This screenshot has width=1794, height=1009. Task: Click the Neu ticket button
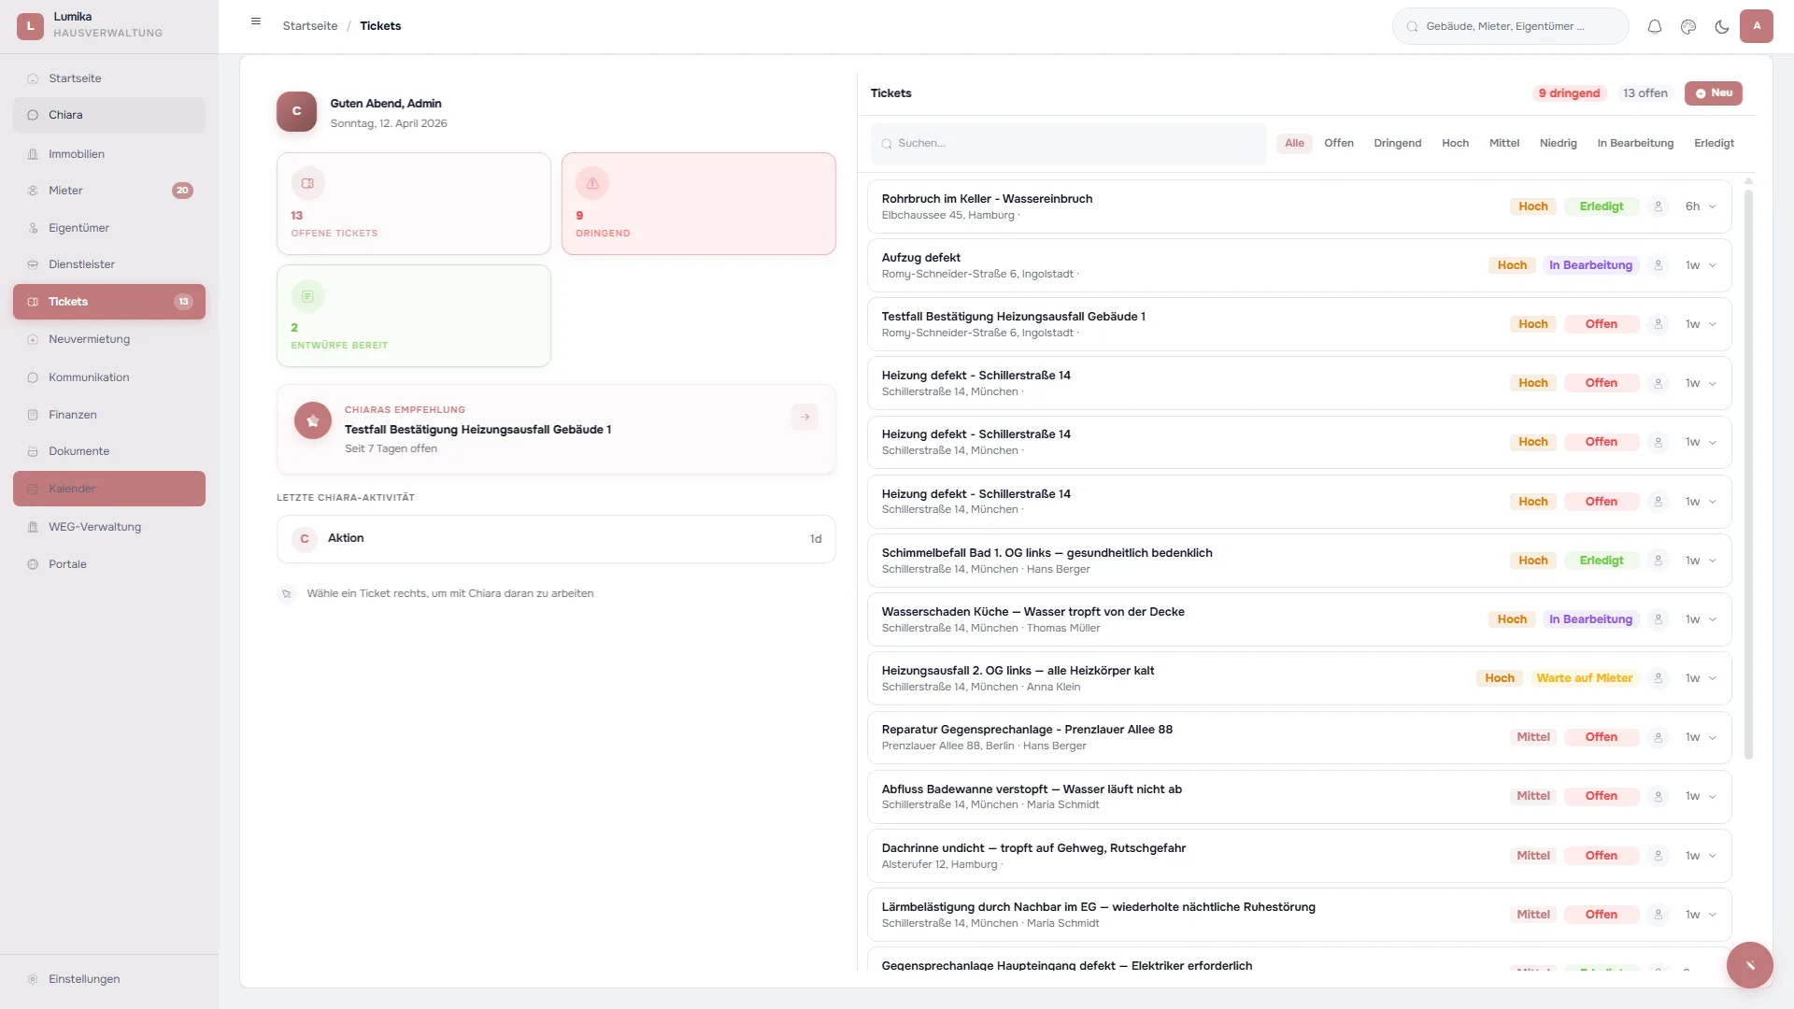click(x=1713, y=93)
